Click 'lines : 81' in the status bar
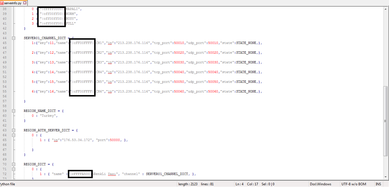389x187 pixels. pyautogui.click(x=207, y=184)
